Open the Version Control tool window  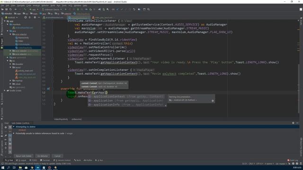(62, 160)
